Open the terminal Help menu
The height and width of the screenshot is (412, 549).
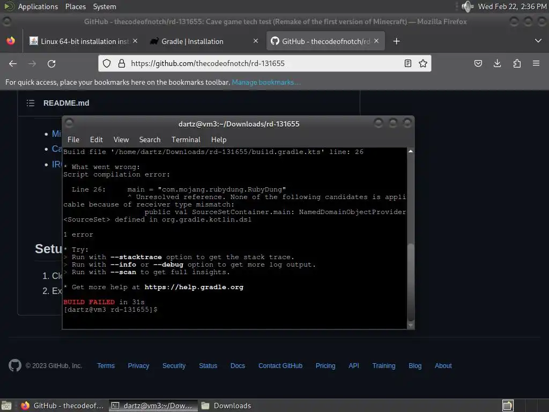click(x=219, y=140)
